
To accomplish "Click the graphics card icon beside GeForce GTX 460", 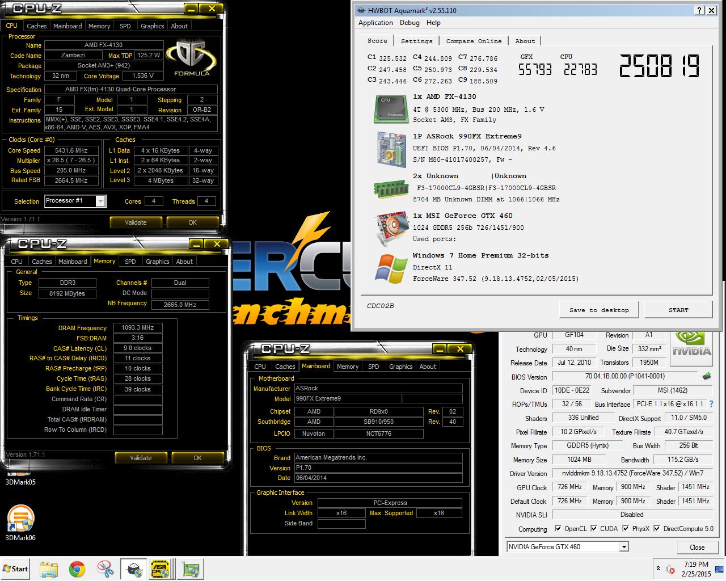I will 391,229.
